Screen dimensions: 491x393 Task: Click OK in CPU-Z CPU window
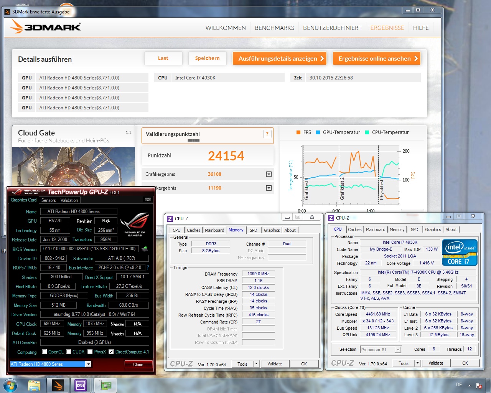[465, 363]
